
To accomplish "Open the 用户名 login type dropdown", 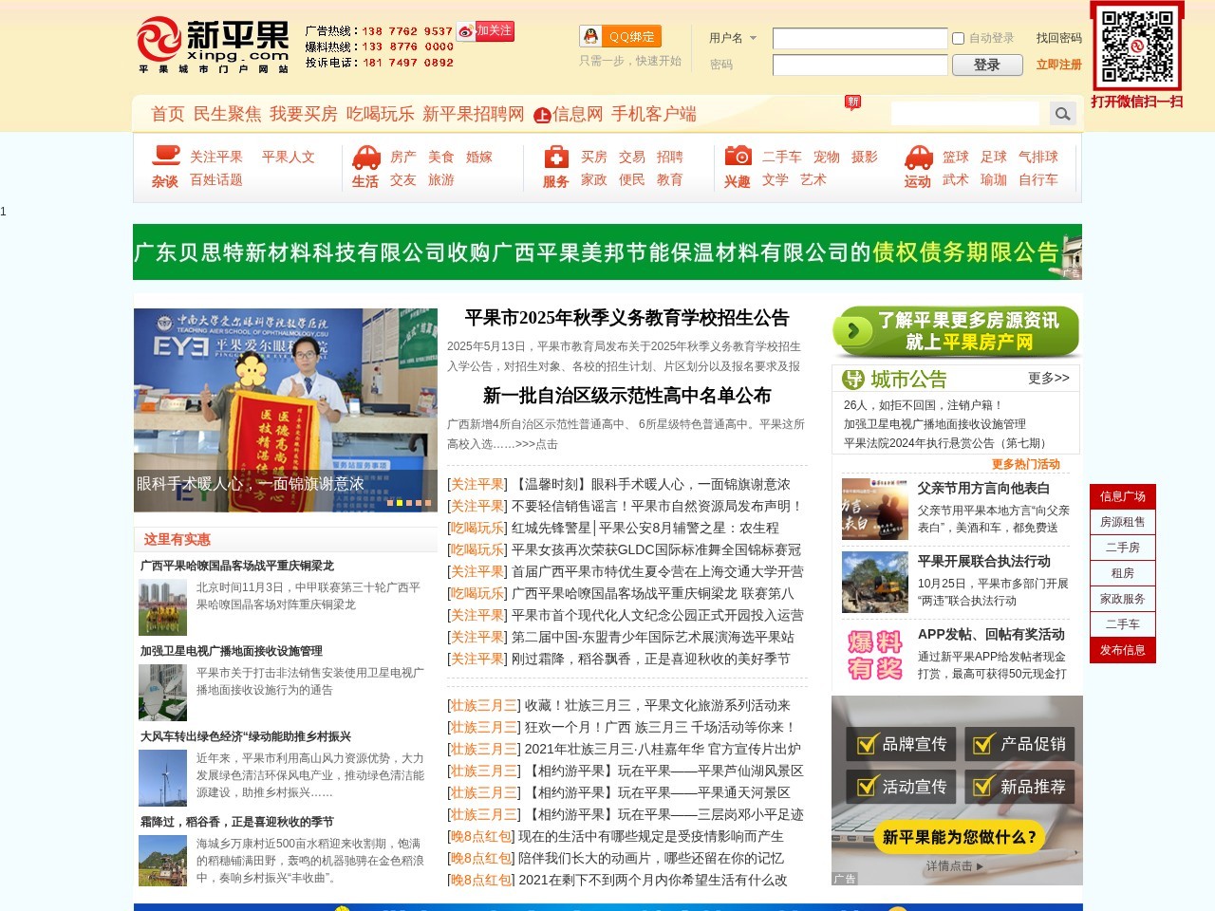I will (x=733, y=38).
